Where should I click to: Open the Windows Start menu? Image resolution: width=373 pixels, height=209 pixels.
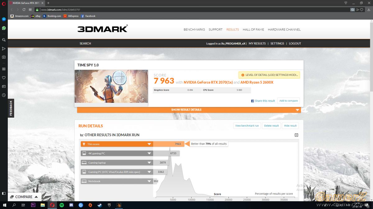4,205
